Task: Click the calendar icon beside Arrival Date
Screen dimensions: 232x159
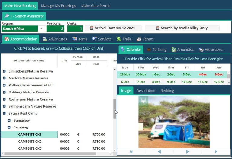Action: [92, 28]
